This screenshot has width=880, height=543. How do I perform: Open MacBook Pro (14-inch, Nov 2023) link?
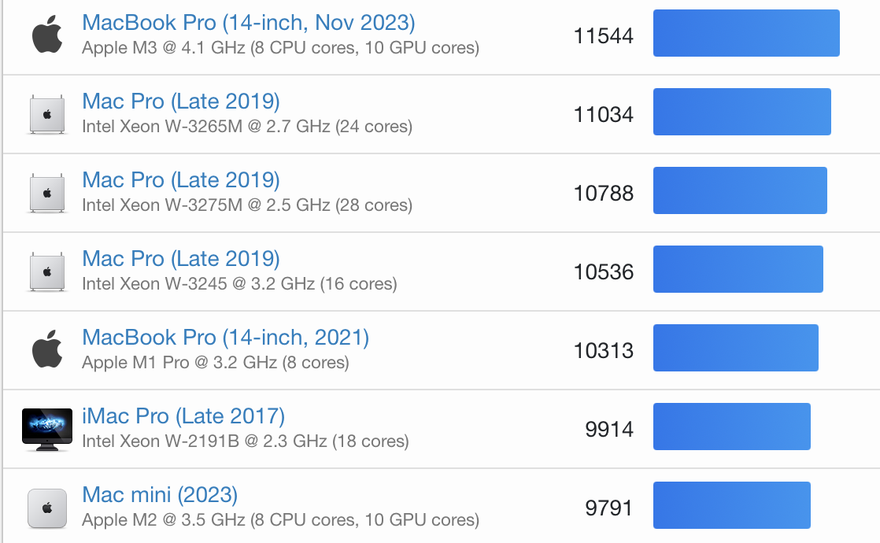(x=248, y=23)
